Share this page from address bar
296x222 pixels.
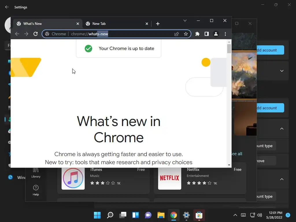pyautogui.click(x=177, y=34)
